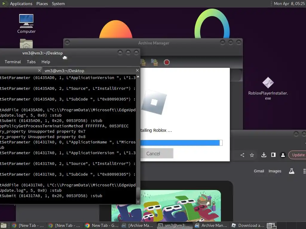The width and height of the screenshot is (306, 229).
Task: Click the terminal scrollbar up arrow
Action: point(138,77)
